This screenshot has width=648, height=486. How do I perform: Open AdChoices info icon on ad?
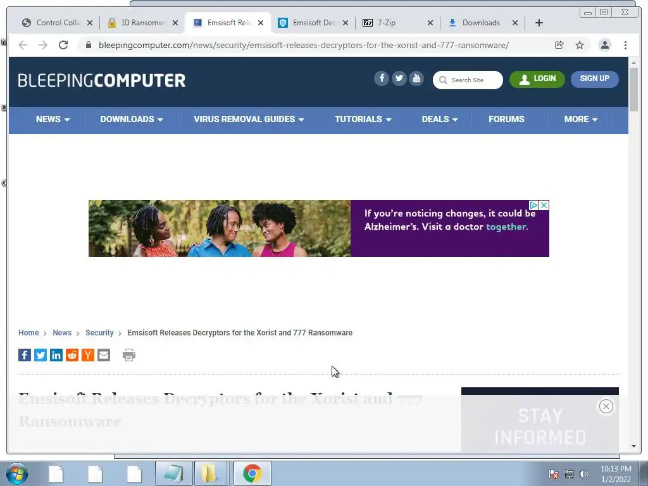534,205
